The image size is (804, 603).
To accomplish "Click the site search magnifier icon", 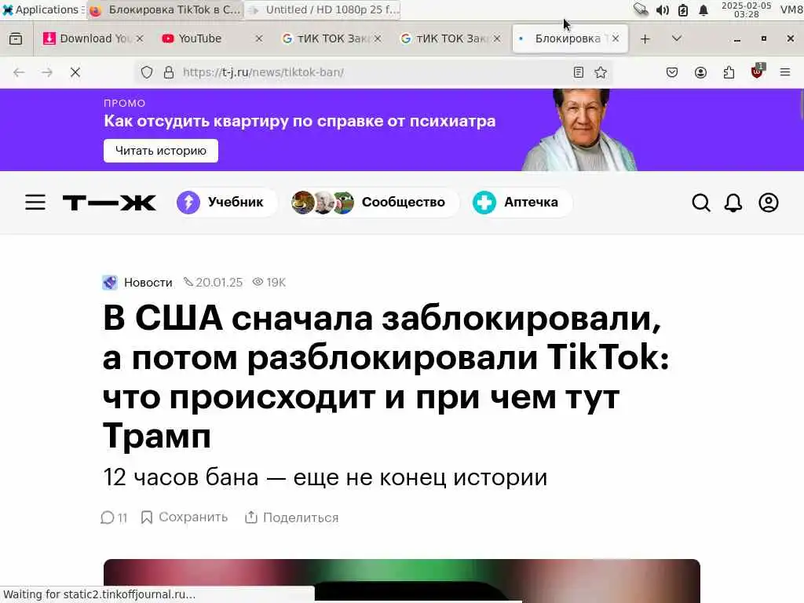I will [x=701, y=203].
